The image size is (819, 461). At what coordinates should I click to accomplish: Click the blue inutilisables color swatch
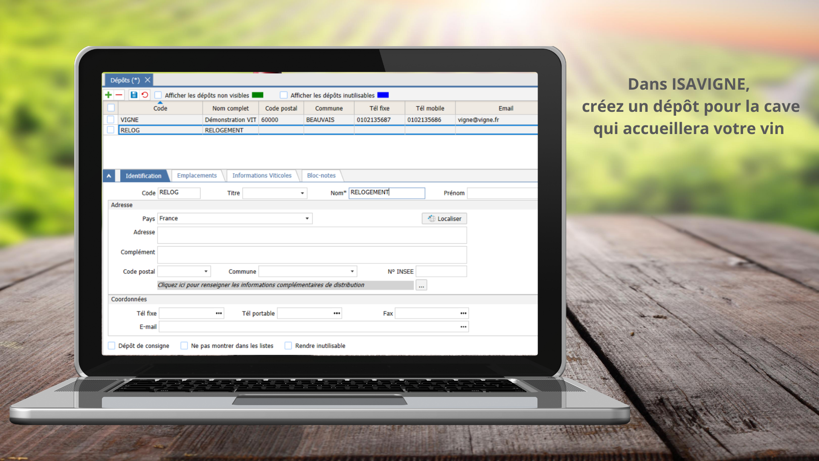pyautogui.click(x=383, y=95)
